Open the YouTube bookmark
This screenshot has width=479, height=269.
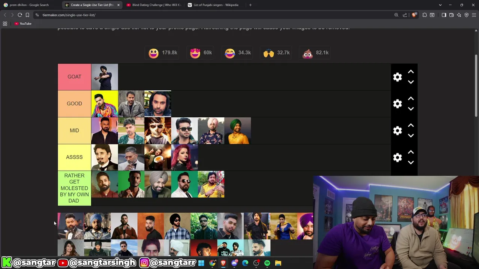point(23,24)
